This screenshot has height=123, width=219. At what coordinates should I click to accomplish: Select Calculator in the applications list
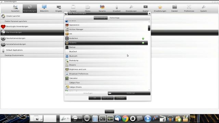pos(106,78)
